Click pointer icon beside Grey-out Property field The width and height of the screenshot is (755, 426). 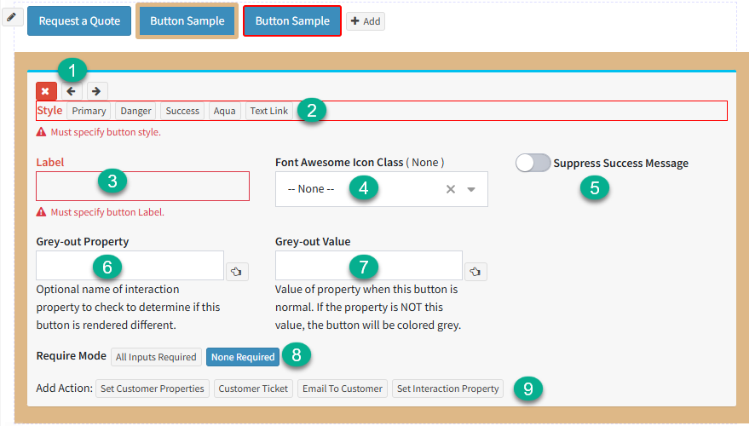click(236, 272)
